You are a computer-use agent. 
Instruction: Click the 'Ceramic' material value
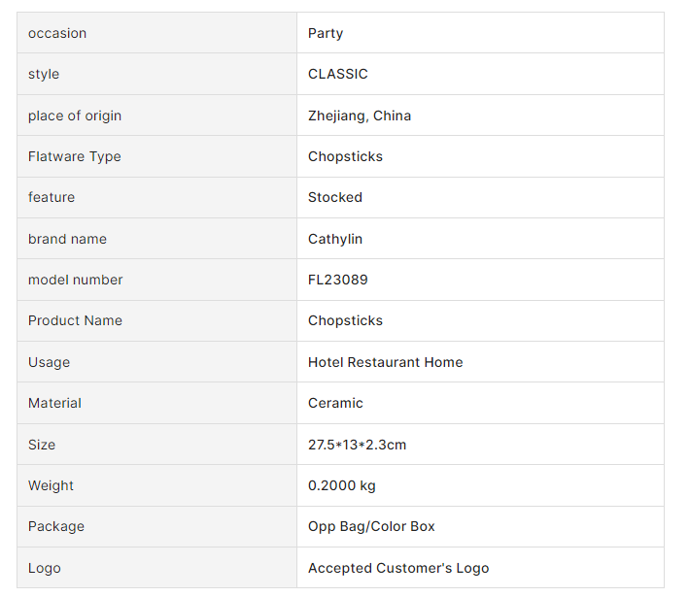pyautogui.click(x=335, y=403)
